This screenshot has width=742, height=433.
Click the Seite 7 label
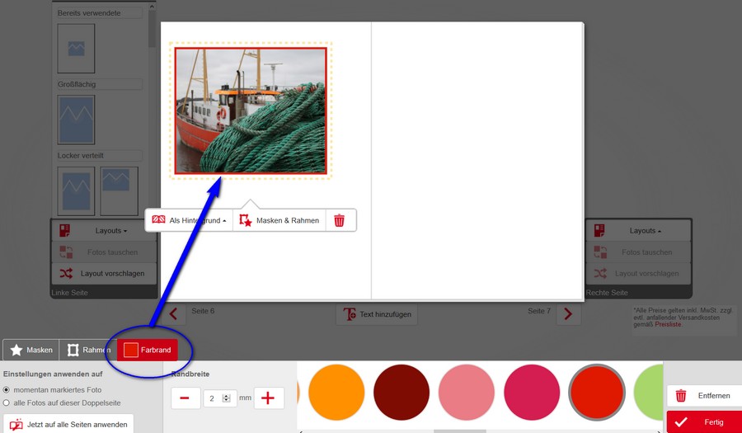[539, 311]
